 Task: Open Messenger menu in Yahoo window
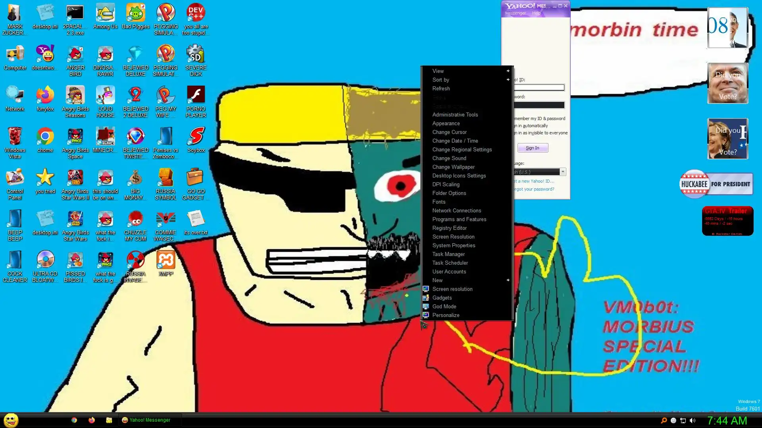point(515,13)
